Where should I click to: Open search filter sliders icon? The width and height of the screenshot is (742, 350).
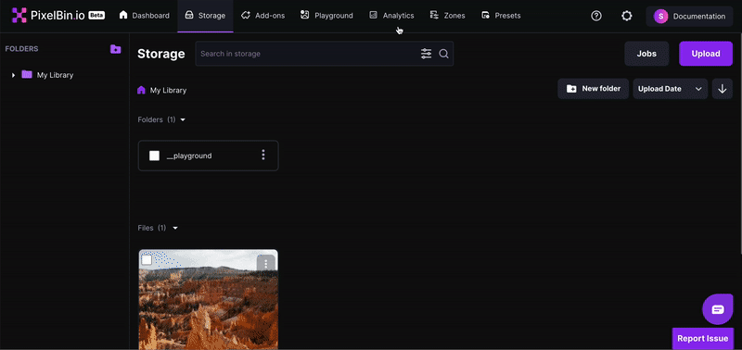pyautogui.click(x=427, y=54)
